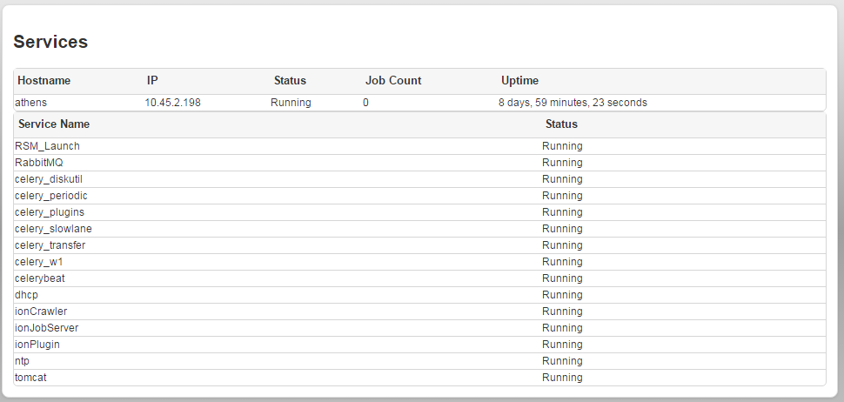844x402 pixels.
Task: Click the ionCrawler service name
Action: coord(41,312)
